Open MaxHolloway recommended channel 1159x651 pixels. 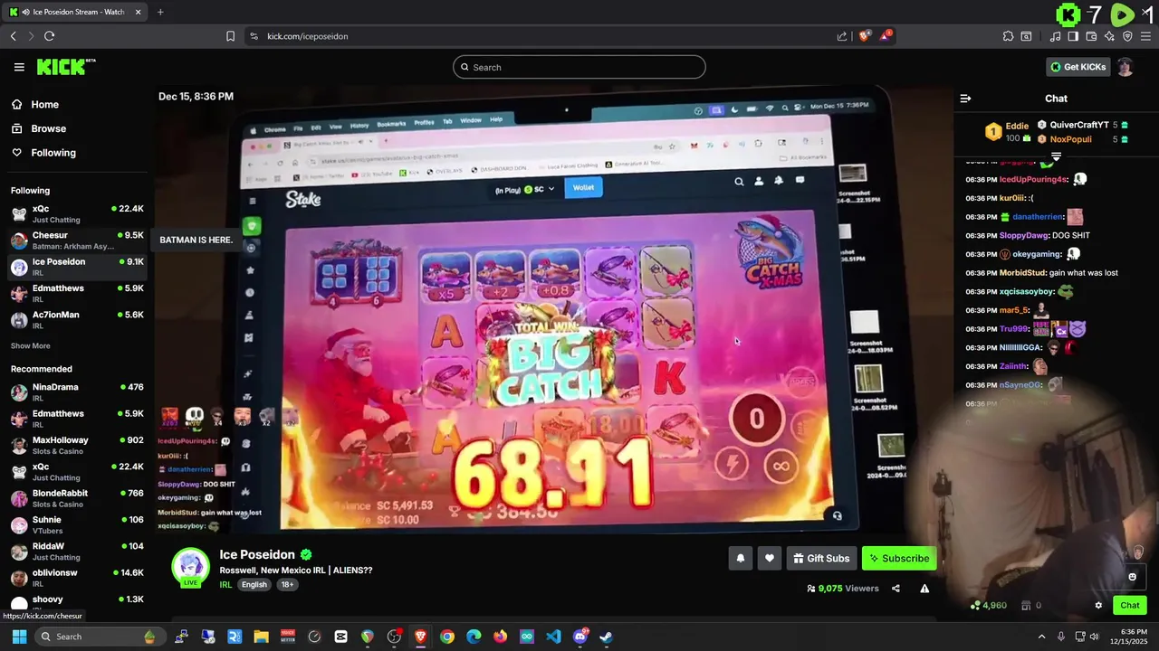(x=76, y=445)
